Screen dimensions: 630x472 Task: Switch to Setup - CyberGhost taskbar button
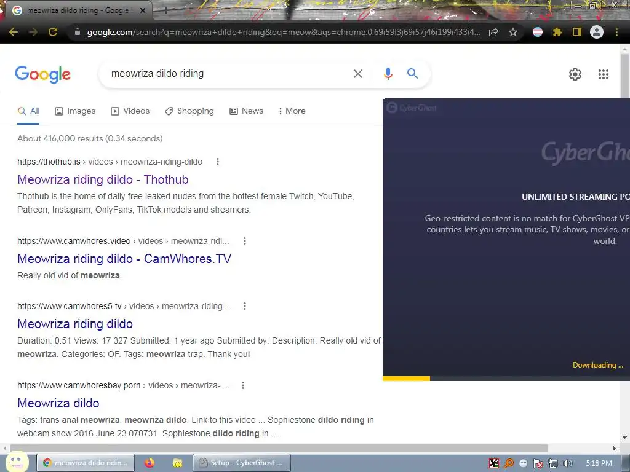pos(241,463)
